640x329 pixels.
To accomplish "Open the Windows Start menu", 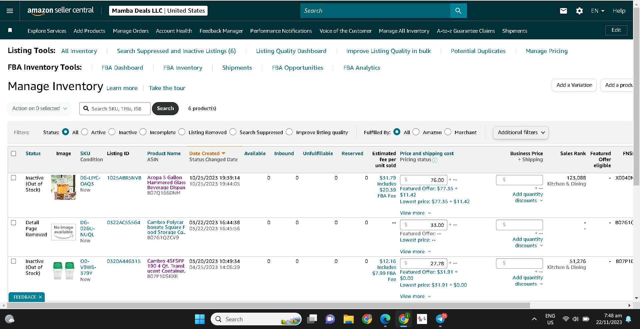I will coord(200,319).
